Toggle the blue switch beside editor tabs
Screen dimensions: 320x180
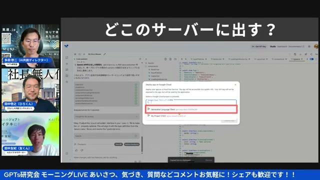pos(312,59)
